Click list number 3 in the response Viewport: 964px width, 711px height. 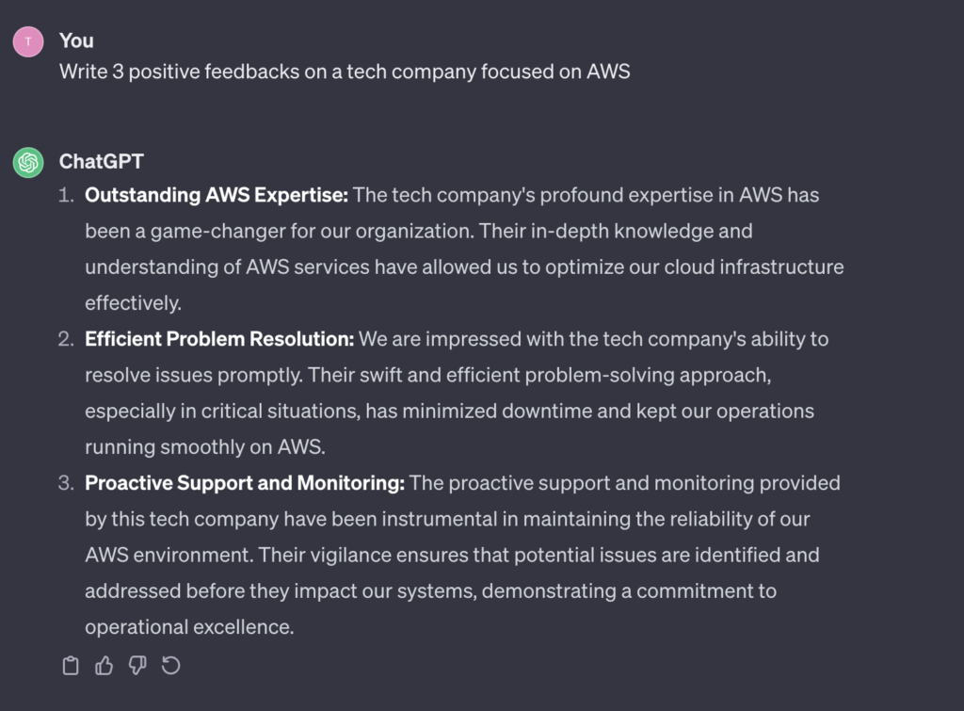coord(65,483)
